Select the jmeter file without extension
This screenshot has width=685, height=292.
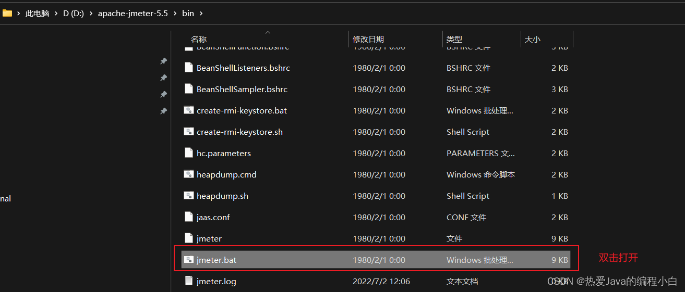209,238
